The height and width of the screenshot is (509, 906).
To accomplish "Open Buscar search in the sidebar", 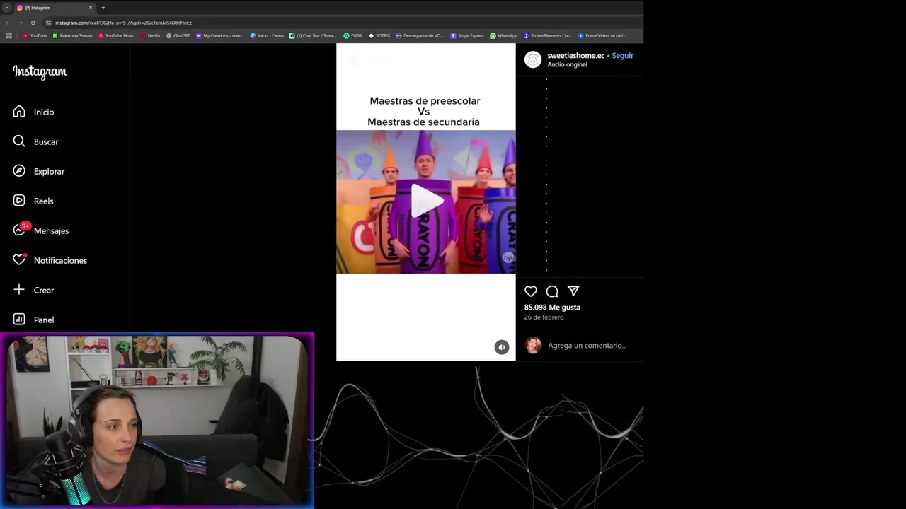I will (35, 141).
